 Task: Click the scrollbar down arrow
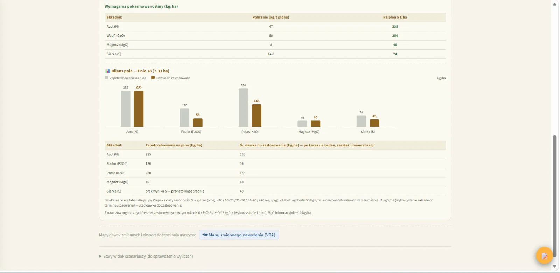[x=554, y=266]
